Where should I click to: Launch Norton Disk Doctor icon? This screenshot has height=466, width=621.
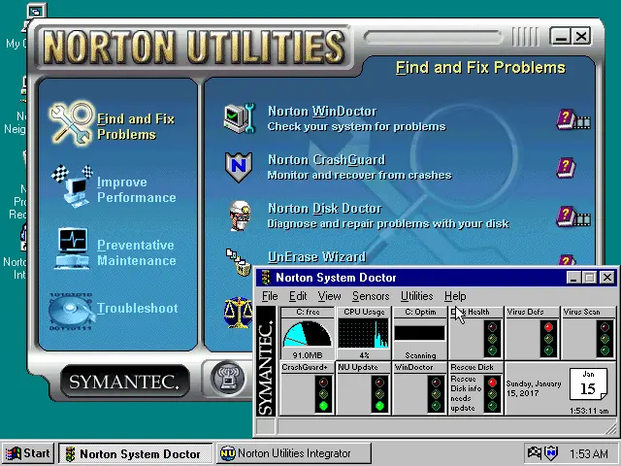(x=240, y=216)
